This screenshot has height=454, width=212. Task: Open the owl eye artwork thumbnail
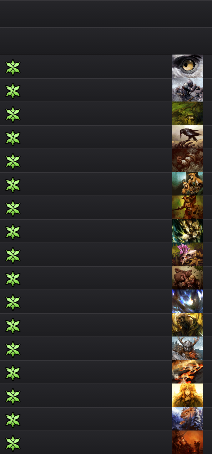click(x=188, y=66)
